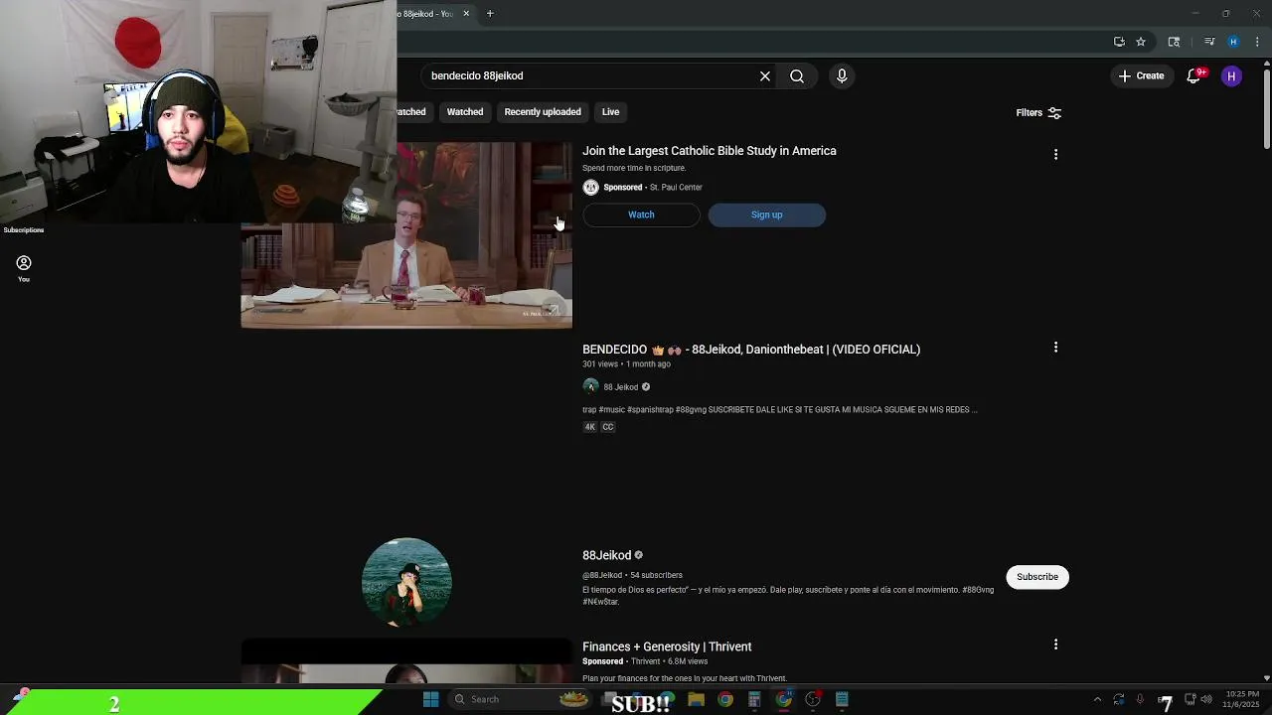This screenshot has height=715, width=1272.
Task: Click the Watch button on the ad
Action: coord(641,214)
